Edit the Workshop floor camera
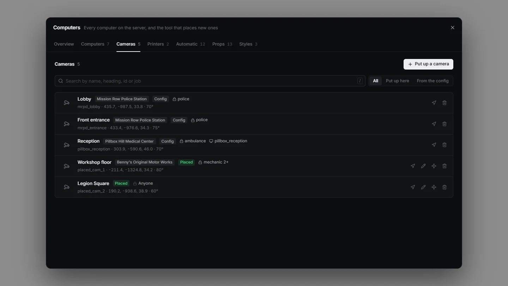508x286 pixels. 423,166
